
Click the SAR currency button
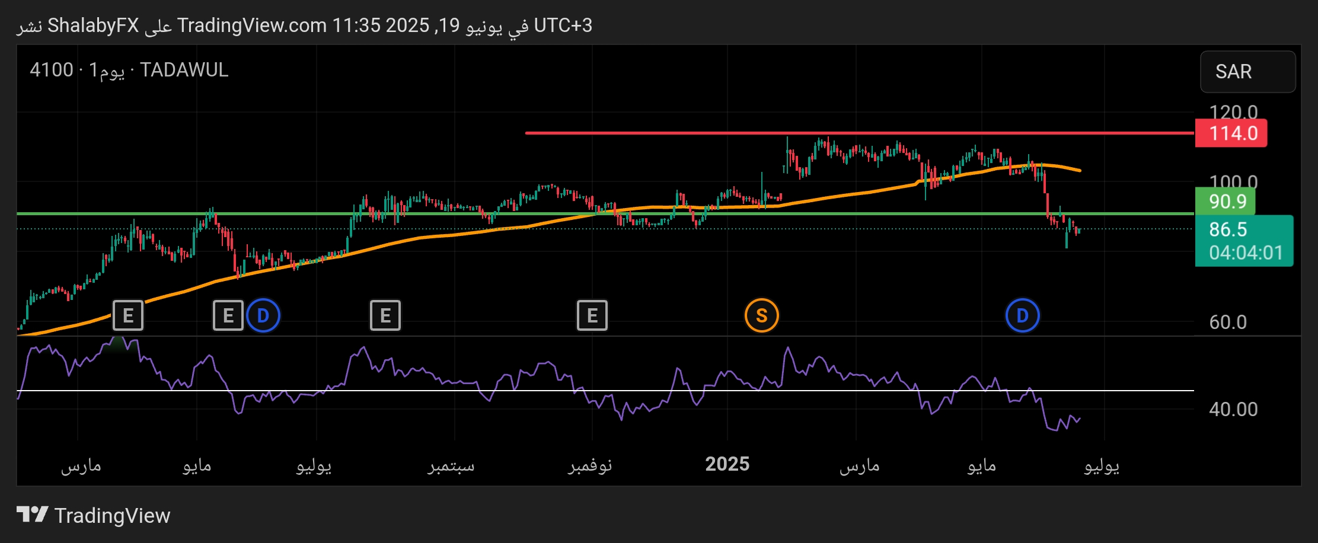tap(1248, 72)
